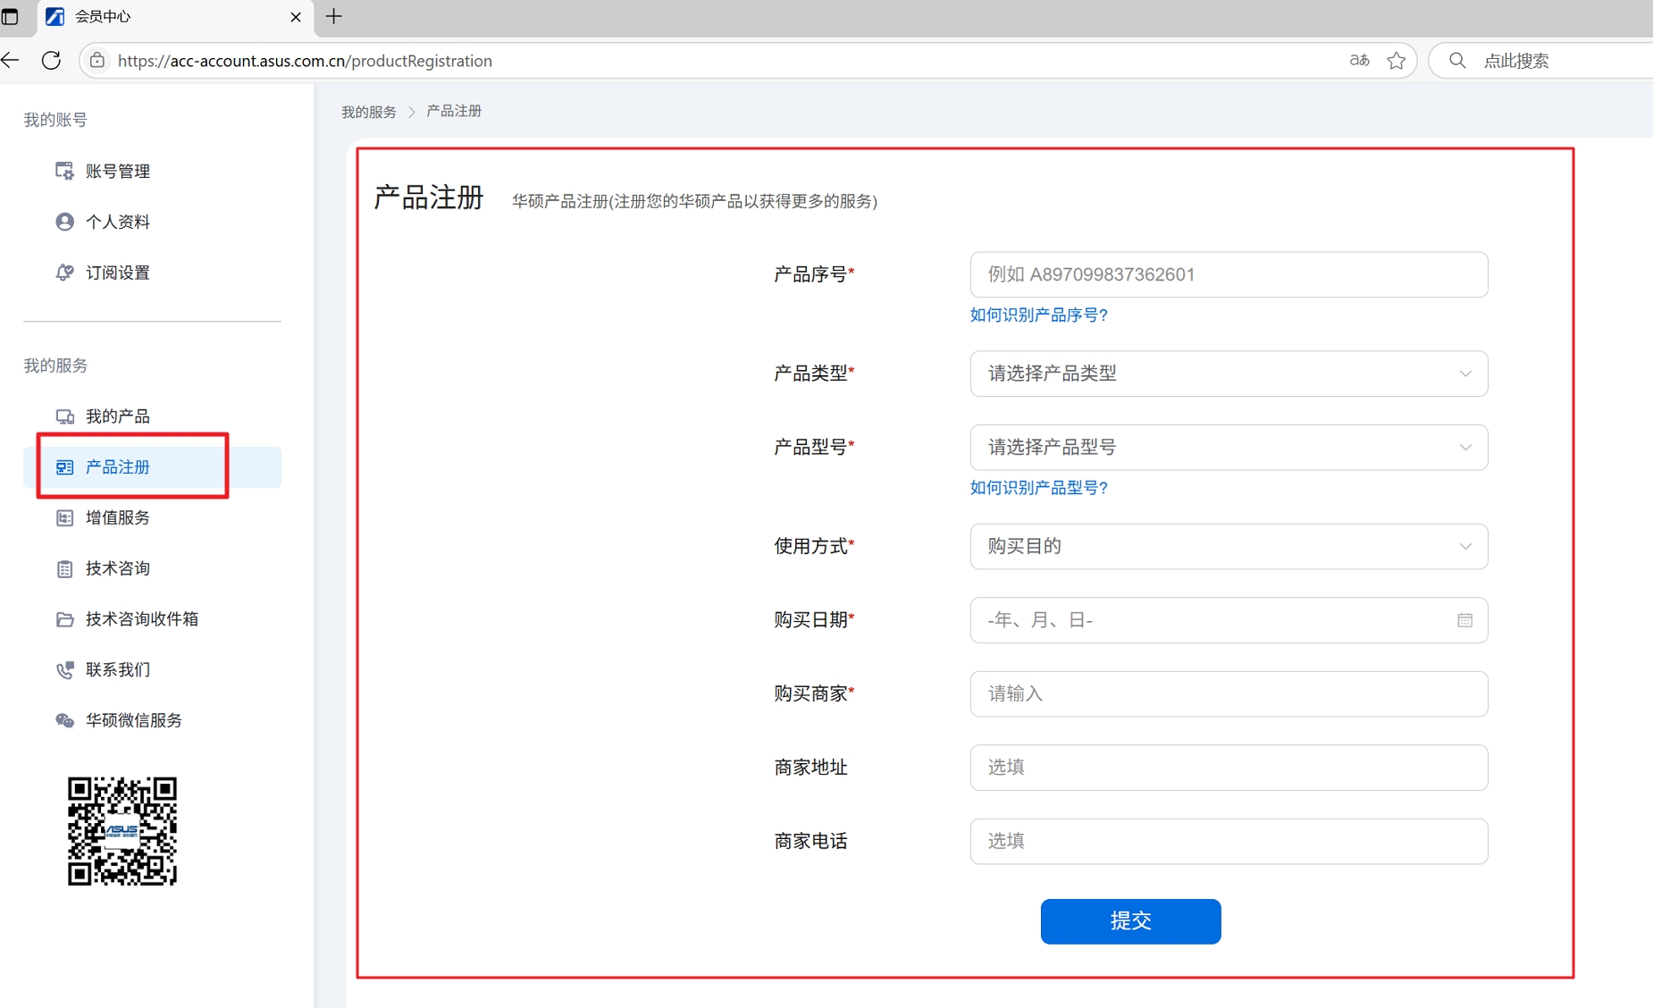1653x1008 pixels.
Task: Click the 个人资料 profile icon
Action: pyautogui.click(x=64, y=222)
